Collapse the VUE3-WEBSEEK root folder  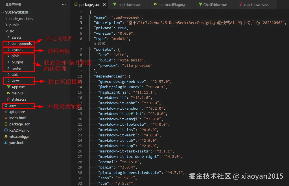3,12
